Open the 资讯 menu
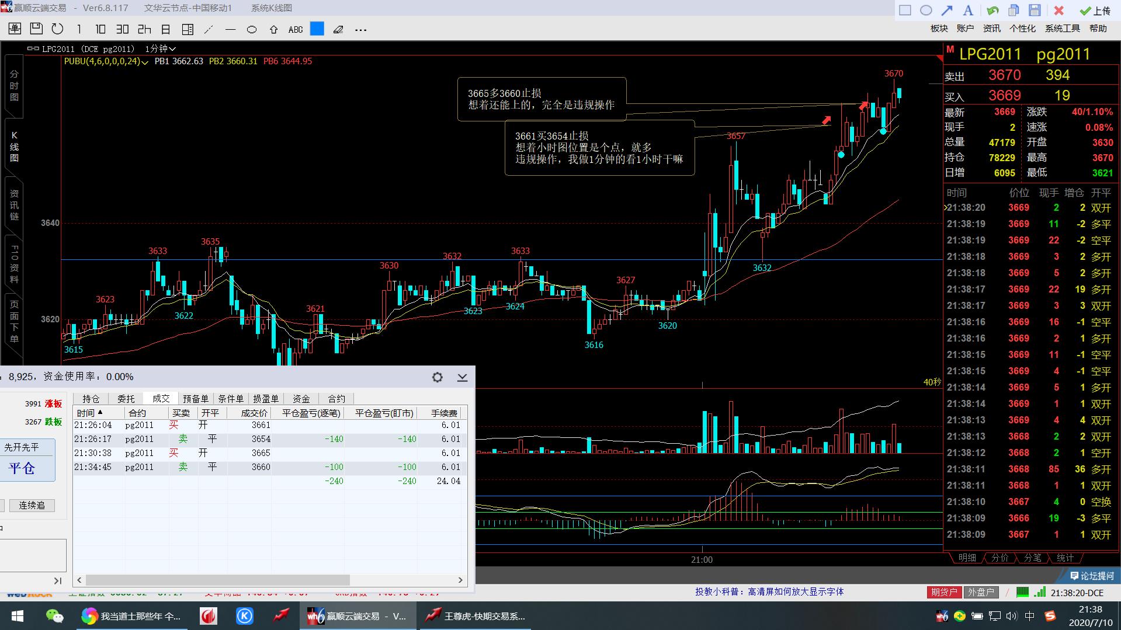 point(991,28)
